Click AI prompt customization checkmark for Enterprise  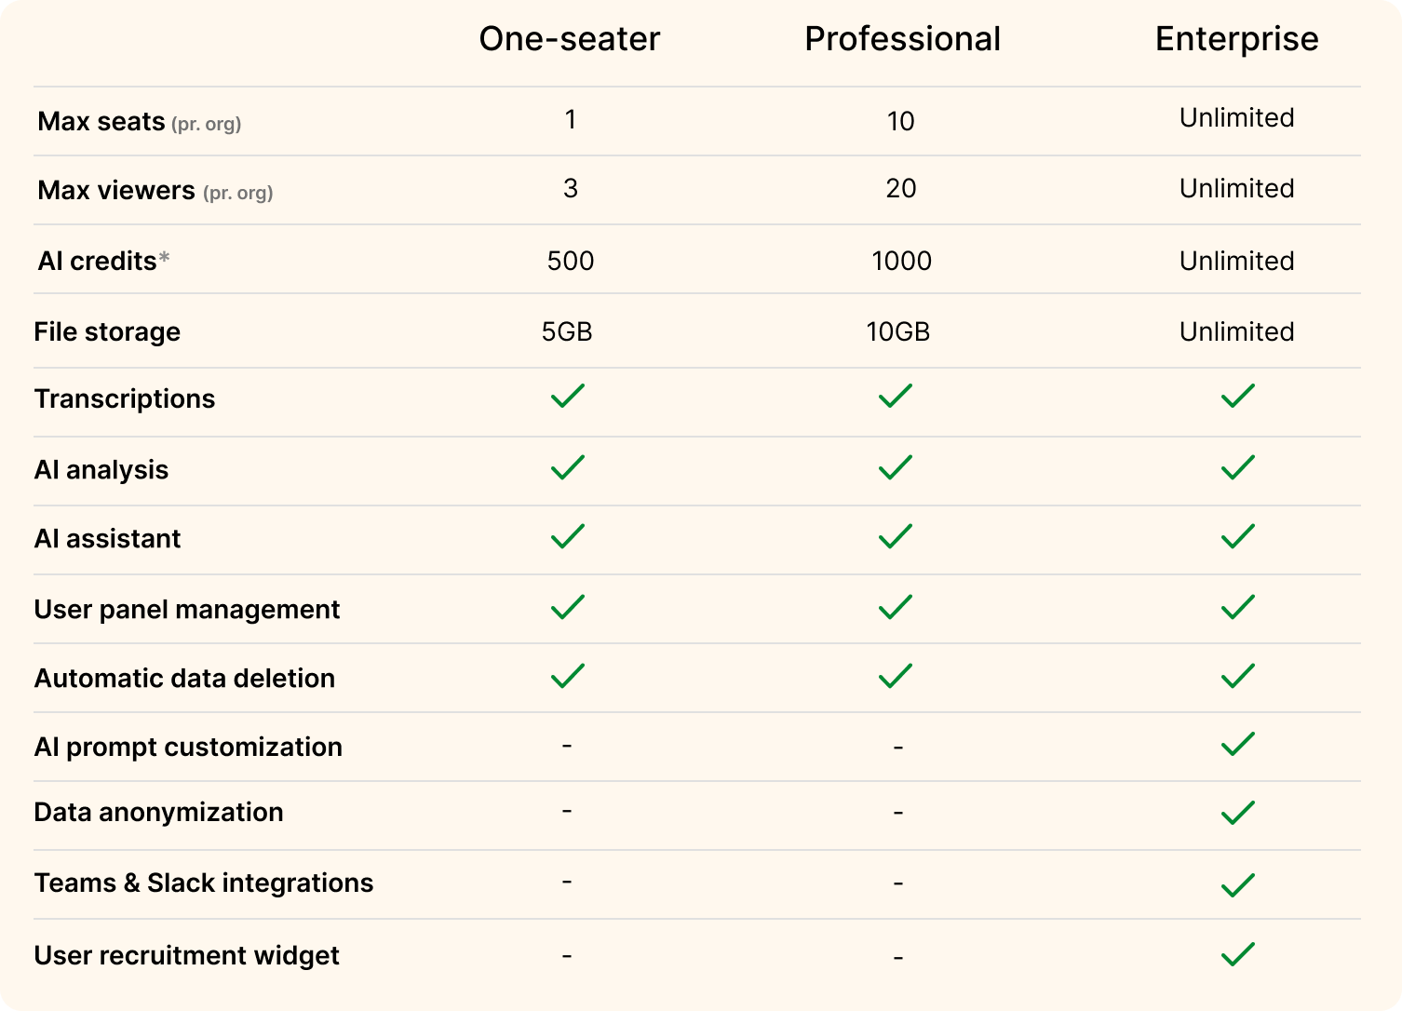[x=1237, y=745]
